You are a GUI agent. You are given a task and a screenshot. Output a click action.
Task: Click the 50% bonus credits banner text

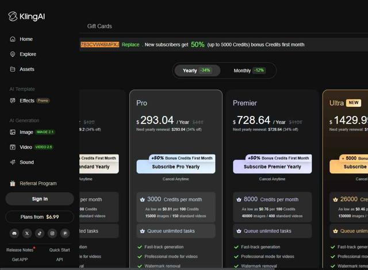[x=224, y=45]
